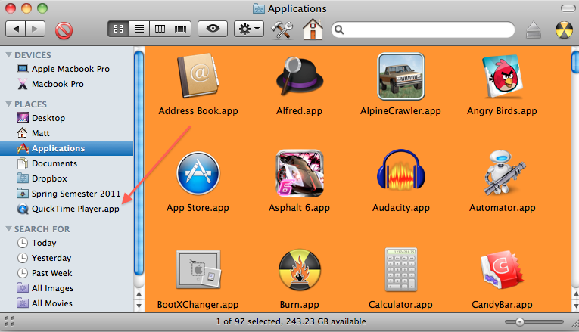Select the All Movies search
The width and height of the screenshot is (579, 332).
point(67,303)
